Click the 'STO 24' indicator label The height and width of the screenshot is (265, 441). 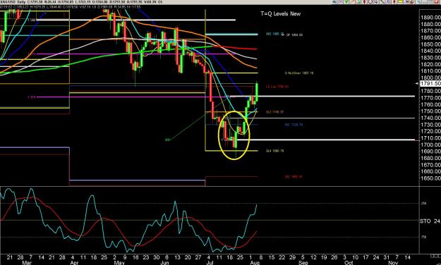pyautogui.click(x=430, y=221)
